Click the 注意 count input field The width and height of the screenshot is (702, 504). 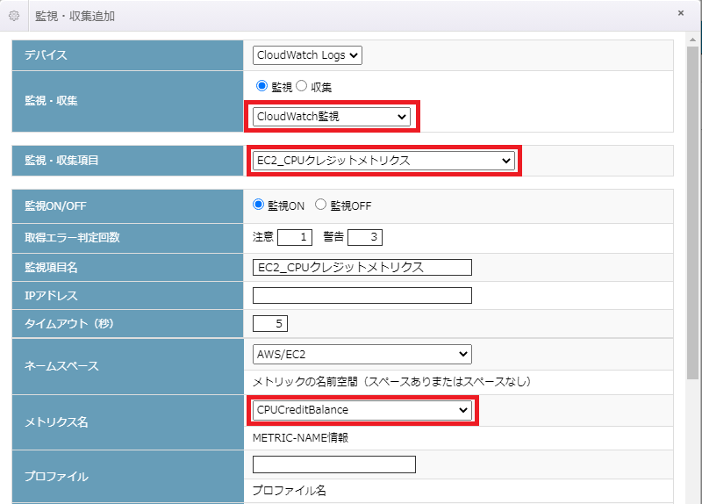(295, 237)
